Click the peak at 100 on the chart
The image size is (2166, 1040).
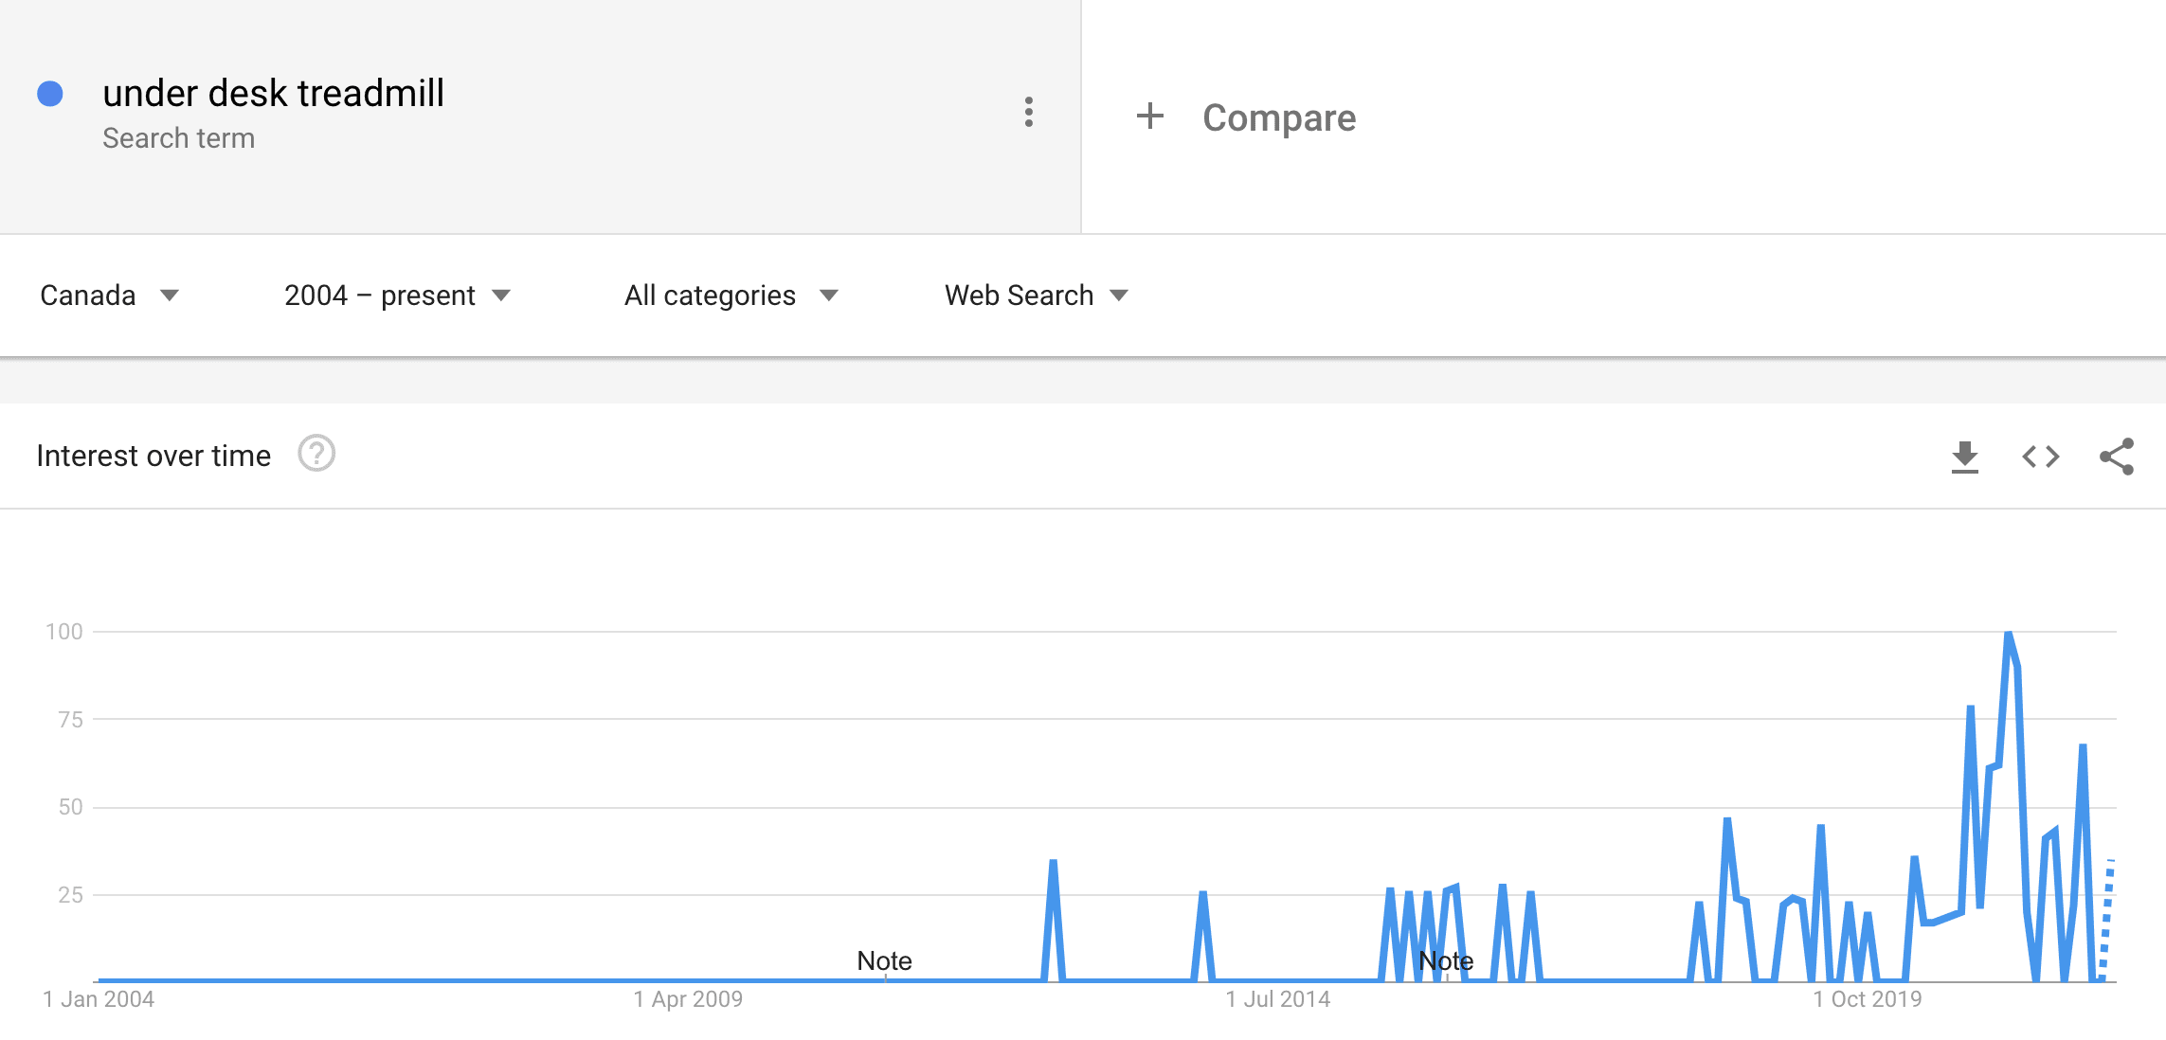(x=2009, y=633)
